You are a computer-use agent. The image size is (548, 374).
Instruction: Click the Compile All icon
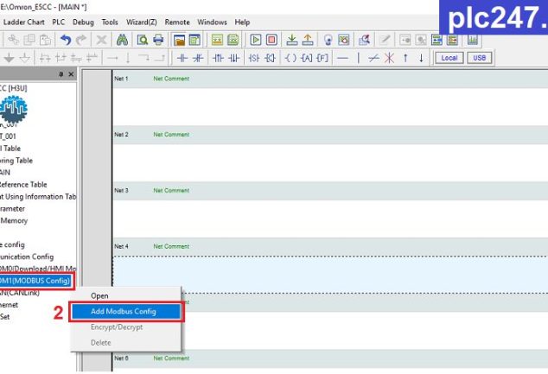[x=233, y=40]
